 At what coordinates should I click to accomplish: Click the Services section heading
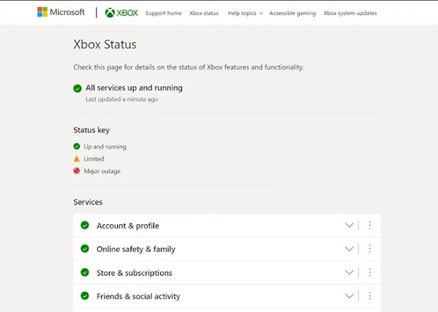point(88,202)
